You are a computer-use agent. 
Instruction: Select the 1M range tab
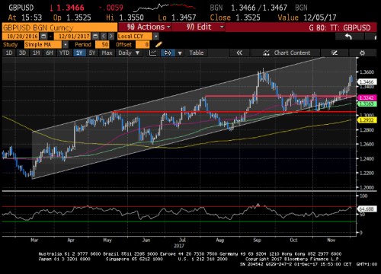tap(36, 53)
